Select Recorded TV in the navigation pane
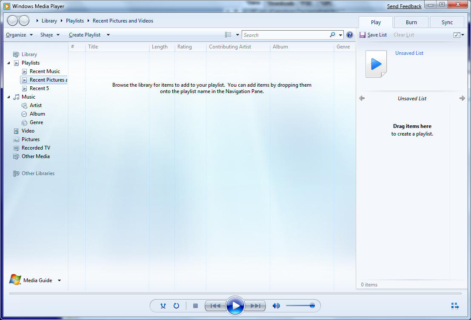 tap(36, 148)
